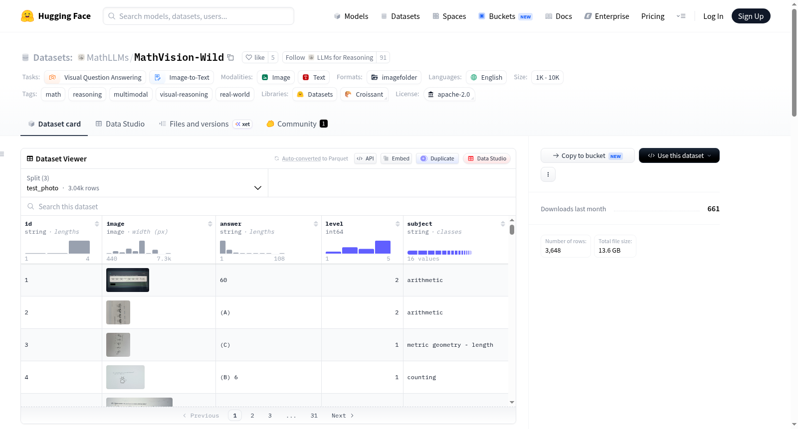Screen dimensions: 798x429
Task: Open Docs in the navigation
Action: (559, 16)
